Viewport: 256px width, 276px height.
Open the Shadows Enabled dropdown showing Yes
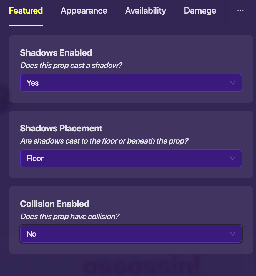pyautogui.click(x=131, y=83)
